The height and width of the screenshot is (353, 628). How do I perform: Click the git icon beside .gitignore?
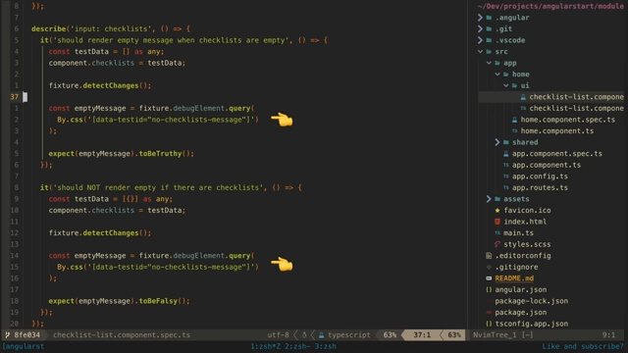click(489, 267)
